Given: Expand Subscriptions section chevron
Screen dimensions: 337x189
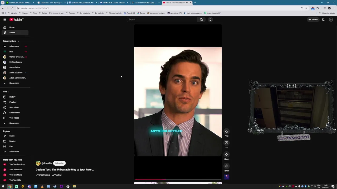Looking at the screenshot, I should [x=18, y=41].
